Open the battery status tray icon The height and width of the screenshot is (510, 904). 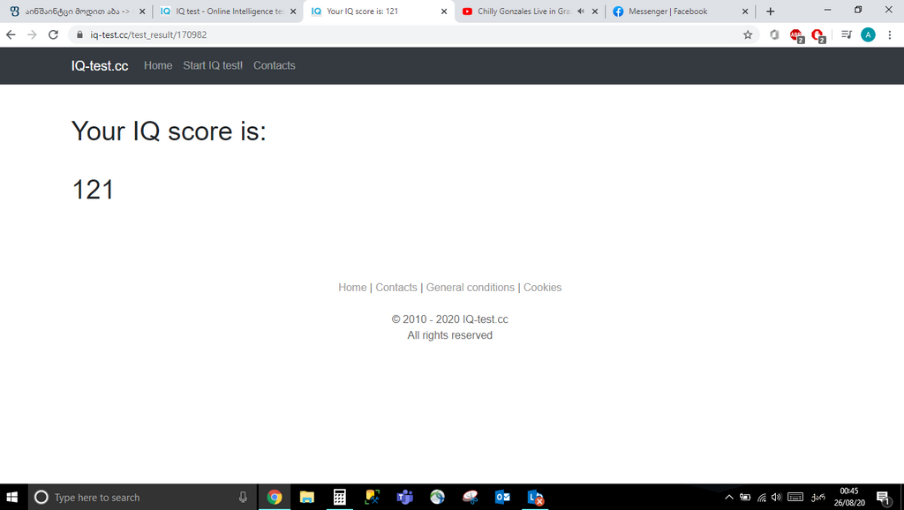(745, 497)
